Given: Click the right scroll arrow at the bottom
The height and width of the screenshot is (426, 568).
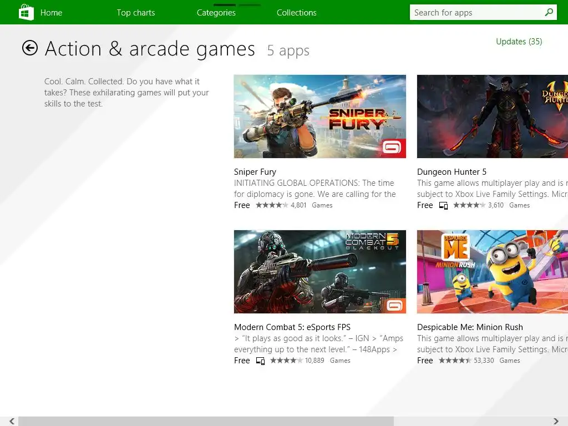Looking at the screenshot, I should pyautogui.click(x=556, y=421).
